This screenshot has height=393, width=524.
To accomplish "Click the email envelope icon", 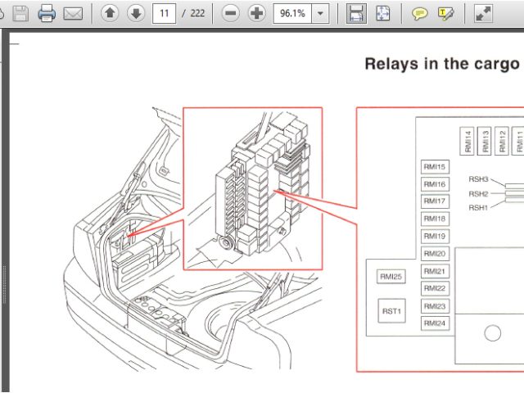I will (x=73, y=13).
